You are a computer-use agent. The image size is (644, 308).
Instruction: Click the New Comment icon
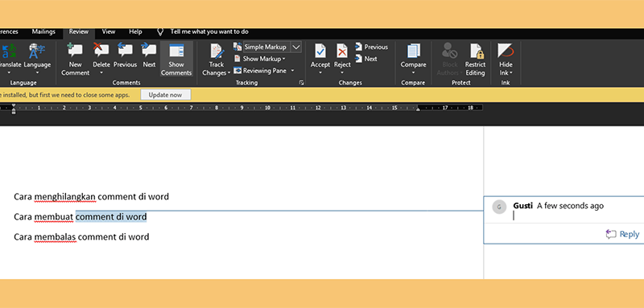[76, 51]
